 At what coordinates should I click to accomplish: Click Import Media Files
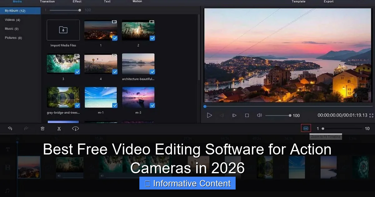pyautogui.click(x=63, y=30)
